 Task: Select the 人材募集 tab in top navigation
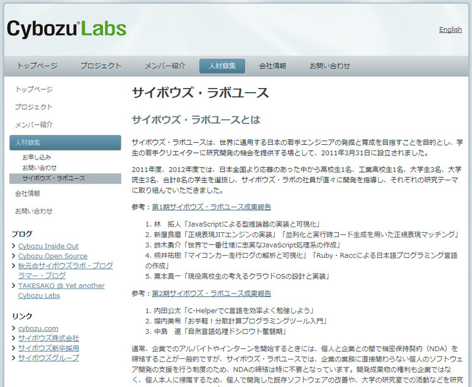pos(222,66)
